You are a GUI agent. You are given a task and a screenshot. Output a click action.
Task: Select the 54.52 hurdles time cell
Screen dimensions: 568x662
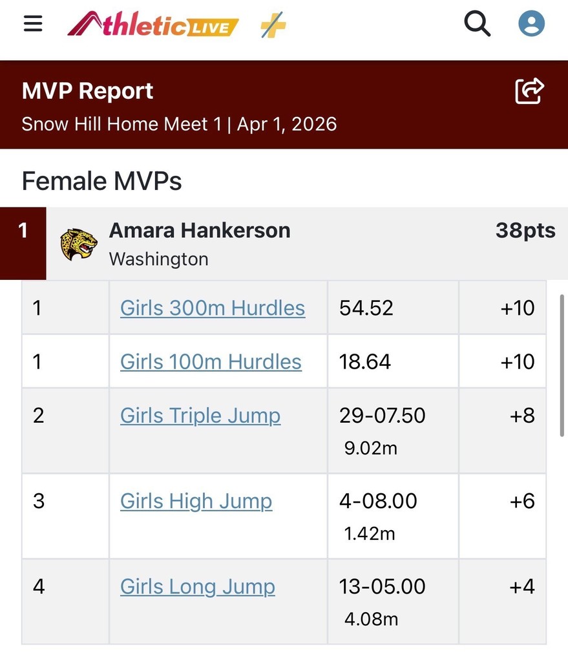tap(366, 308)
